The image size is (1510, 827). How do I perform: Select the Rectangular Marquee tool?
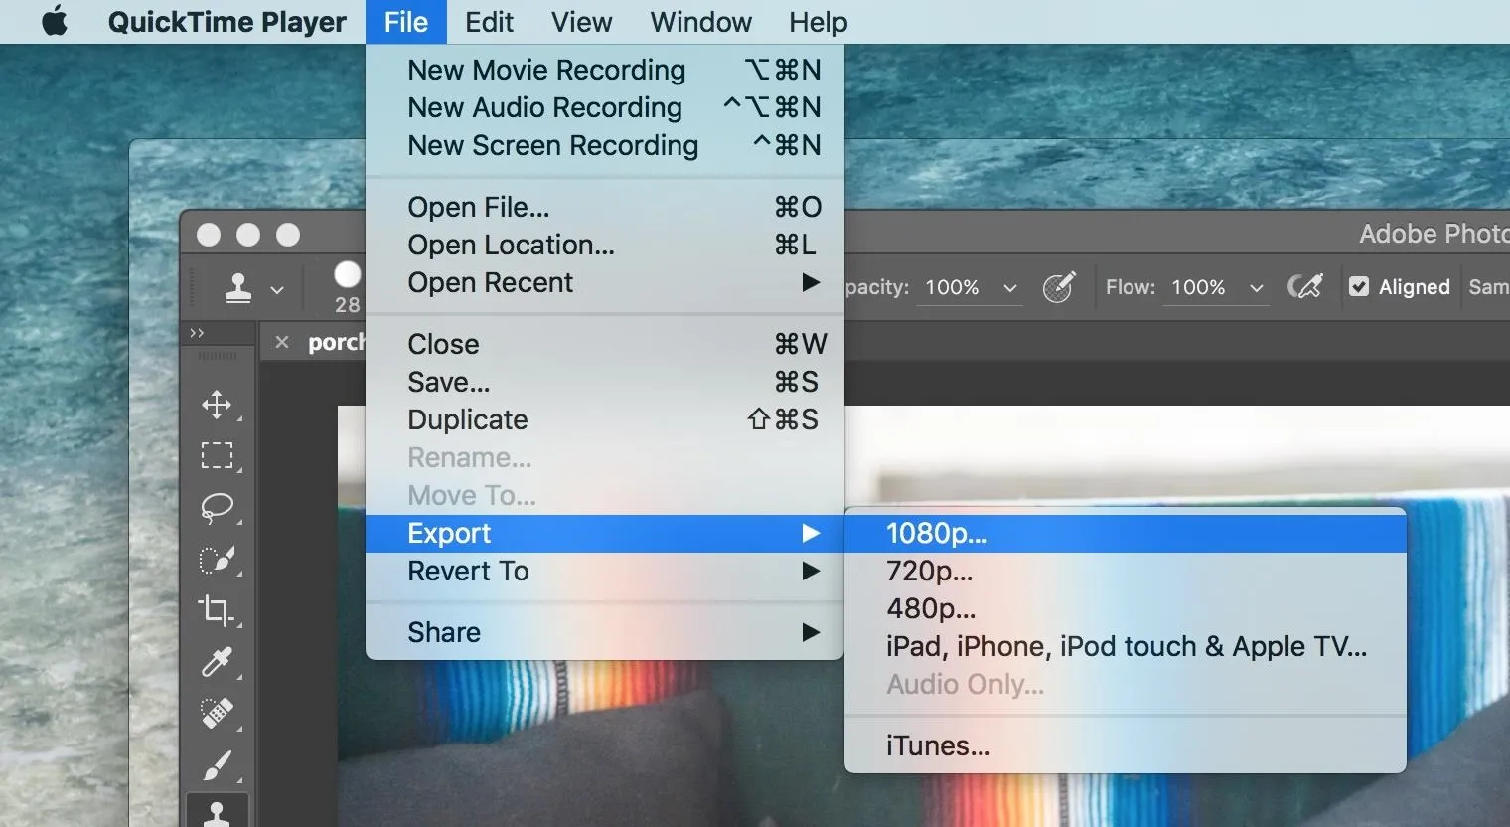click(217, 455)
